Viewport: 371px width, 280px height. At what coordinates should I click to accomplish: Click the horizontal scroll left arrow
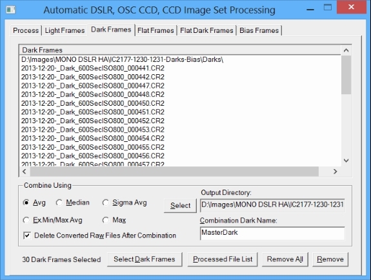25,172
